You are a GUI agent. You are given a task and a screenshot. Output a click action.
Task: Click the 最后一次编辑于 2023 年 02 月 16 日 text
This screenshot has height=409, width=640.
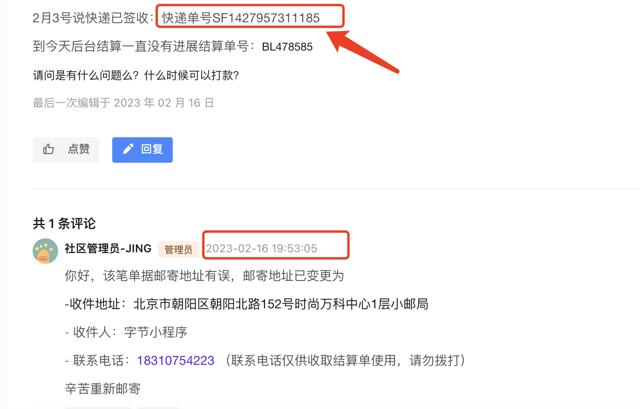pos(123,103)
